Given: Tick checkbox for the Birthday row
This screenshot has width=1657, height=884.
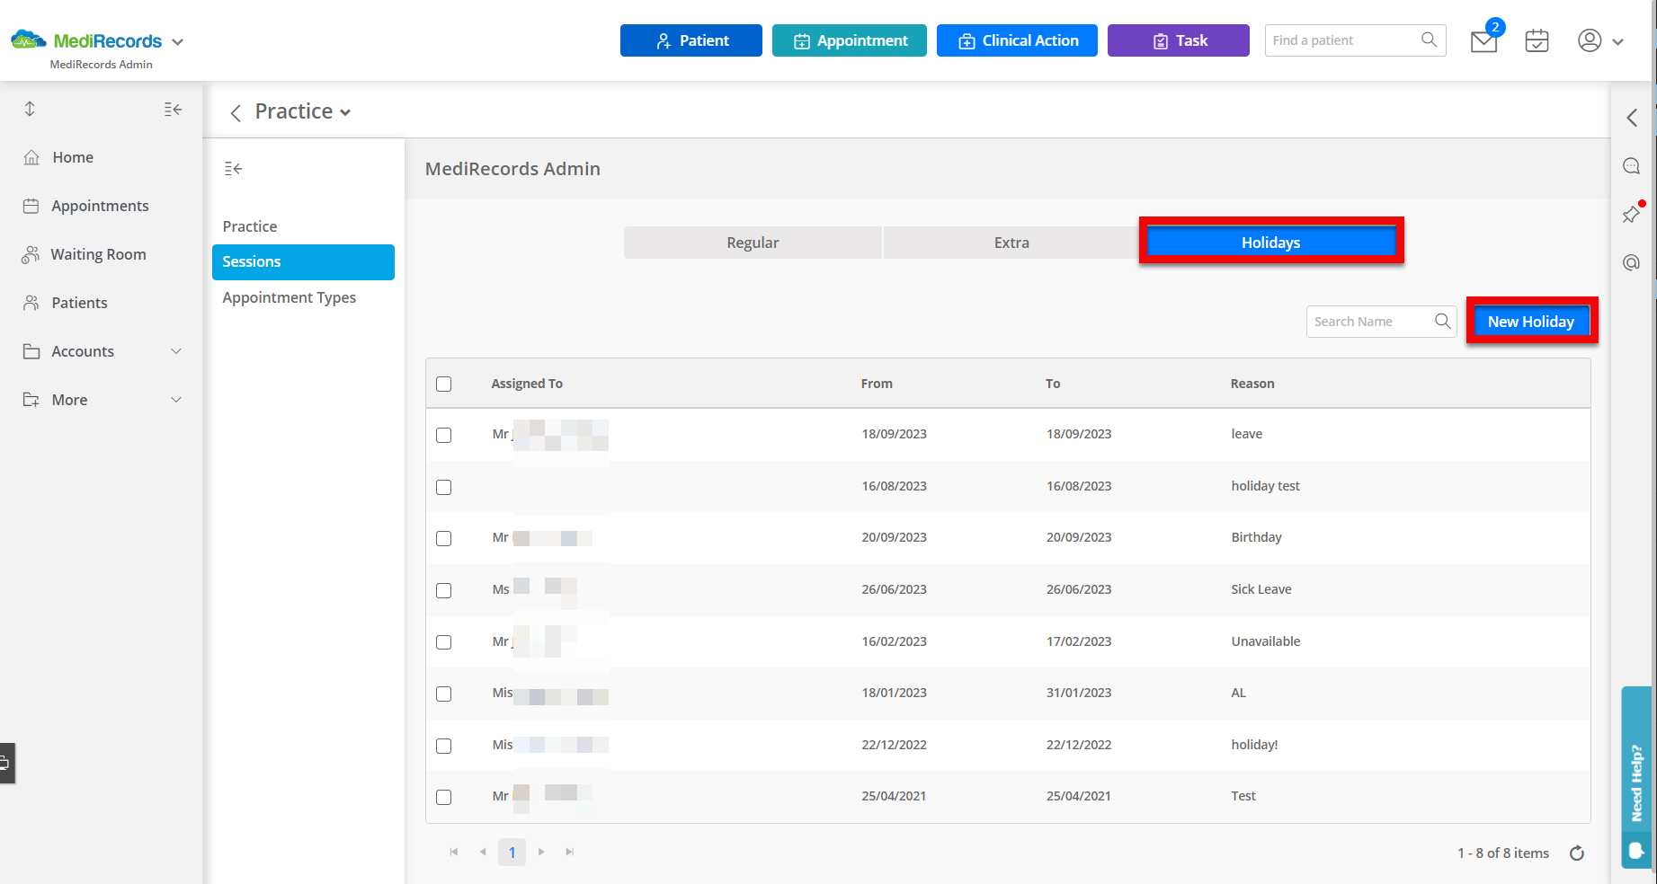Looking at the screenshot, I should [444, 538].
